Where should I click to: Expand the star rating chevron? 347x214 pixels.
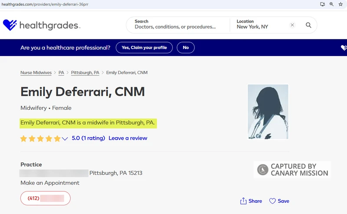65,139
